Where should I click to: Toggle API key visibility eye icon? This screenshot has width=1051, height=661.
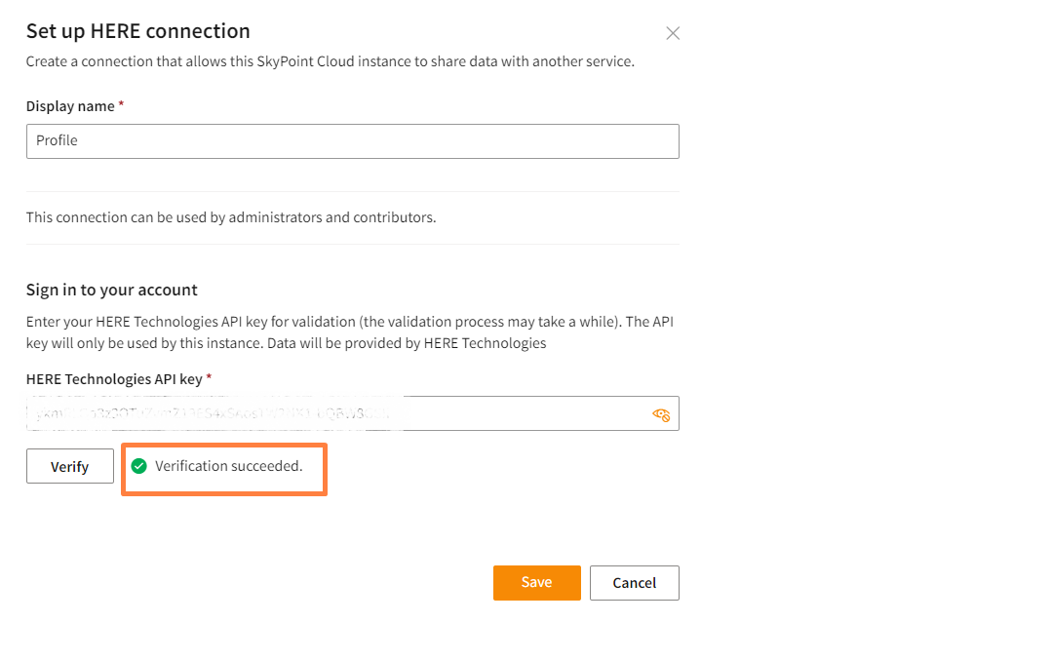[x=661, y=414]
